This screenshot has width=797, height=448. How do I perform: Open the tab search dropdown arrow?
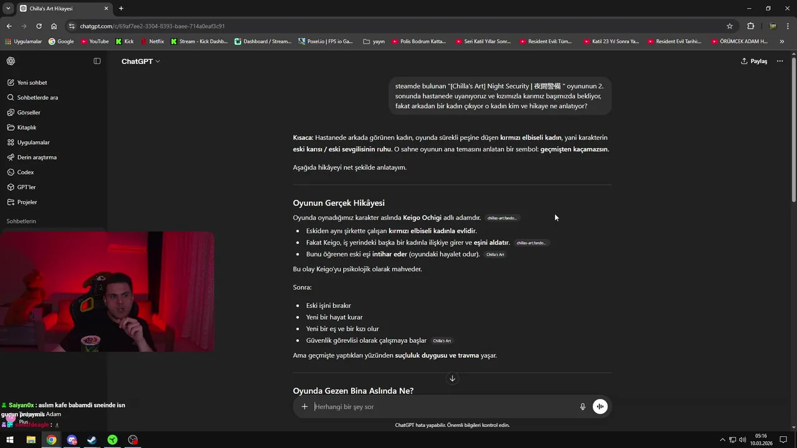point(8,9)
